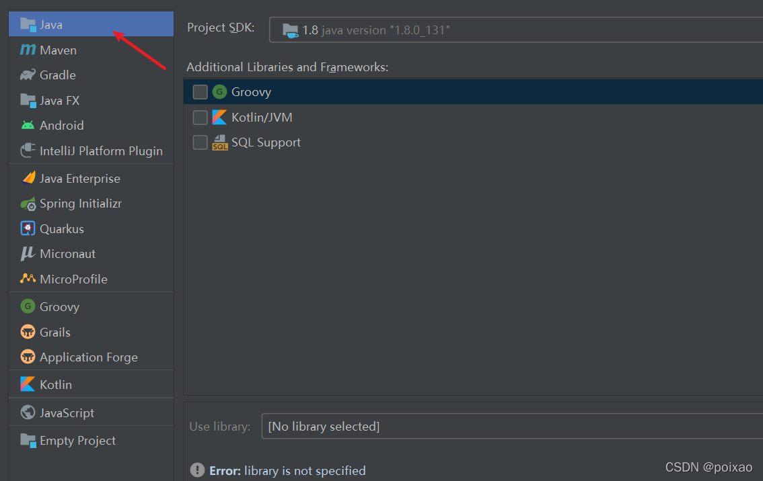Choose Java FX project type label
Image resolution: width=763 pixels, height=481 pixels.
tap(59, 101)
